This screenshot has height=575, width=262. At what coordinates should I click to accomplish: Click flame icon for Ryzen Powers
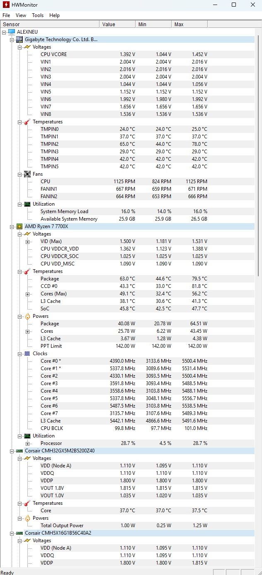pyautogui.click(x=27, y=316)
